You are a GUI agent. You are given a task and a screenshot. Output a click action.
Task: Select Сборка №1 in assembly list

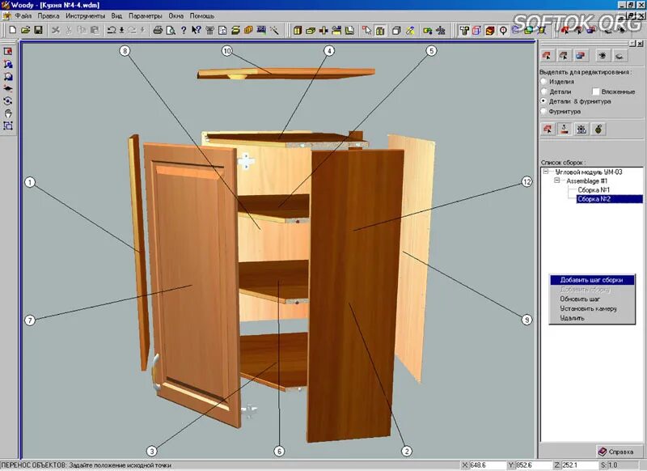point(594,190)
